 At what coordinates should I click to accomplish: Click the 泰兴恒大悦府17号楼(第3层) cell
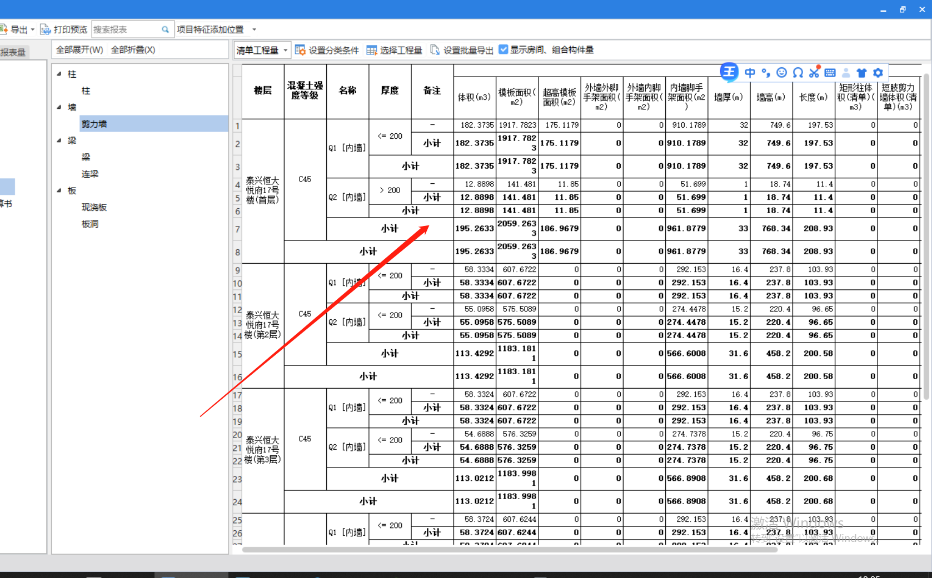263,450
